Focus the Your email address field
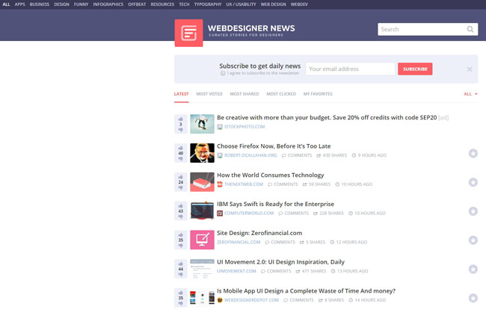The height and width of the screenshot is (315, 486). tap(350, 69)
